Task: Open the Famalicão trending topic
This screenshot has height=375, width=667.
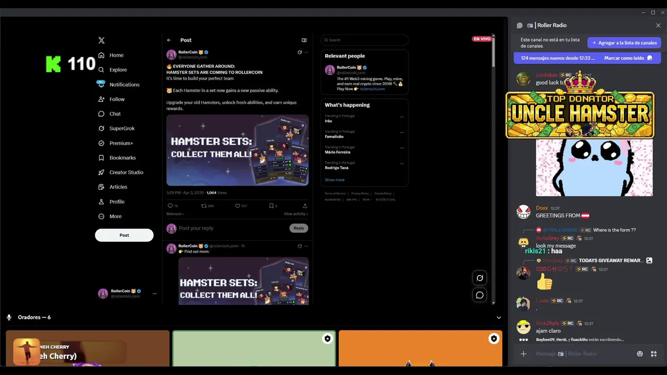Action: (x=334, y=136)
